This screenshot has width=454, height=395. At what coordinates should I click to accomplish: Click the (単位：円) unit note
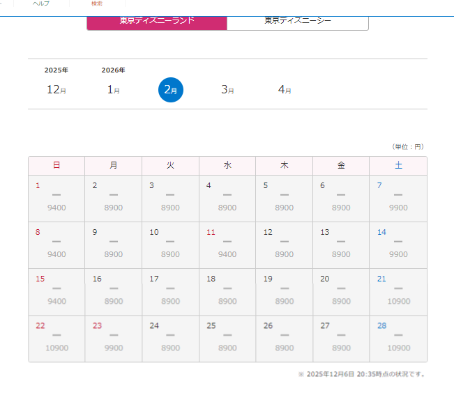click(408, 146)
